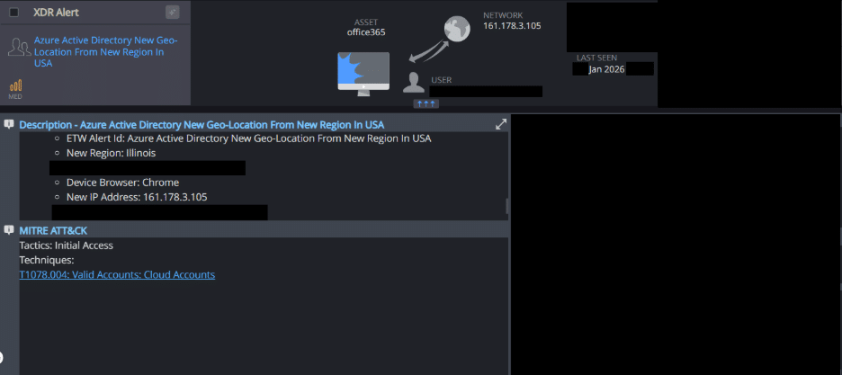Click the user silhouette icon
The image size is (842, 375).
[x=414, y=83]
